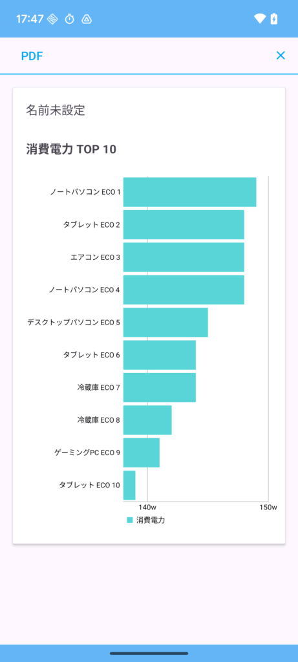This screenshot has width=298, height=662.
Task: Select the エアコン ECO 3 bar
Action: (184, 257)
